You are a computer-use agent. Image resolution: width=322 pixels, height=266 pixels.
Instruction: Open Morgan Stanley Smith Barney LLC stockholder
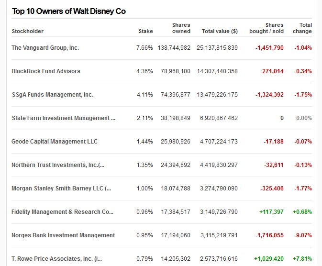[61, 188]
